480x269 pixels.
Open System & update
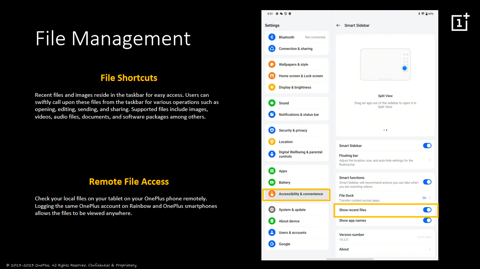[x=297, y=210]
